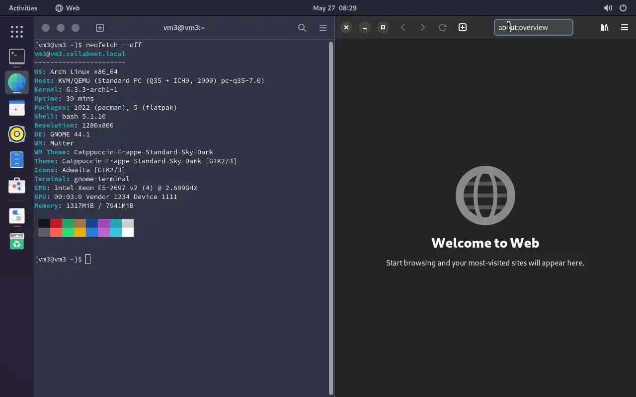Click the 'Welcome to Web' heading
Screen dimensions: 636x397
coord(485,243)
